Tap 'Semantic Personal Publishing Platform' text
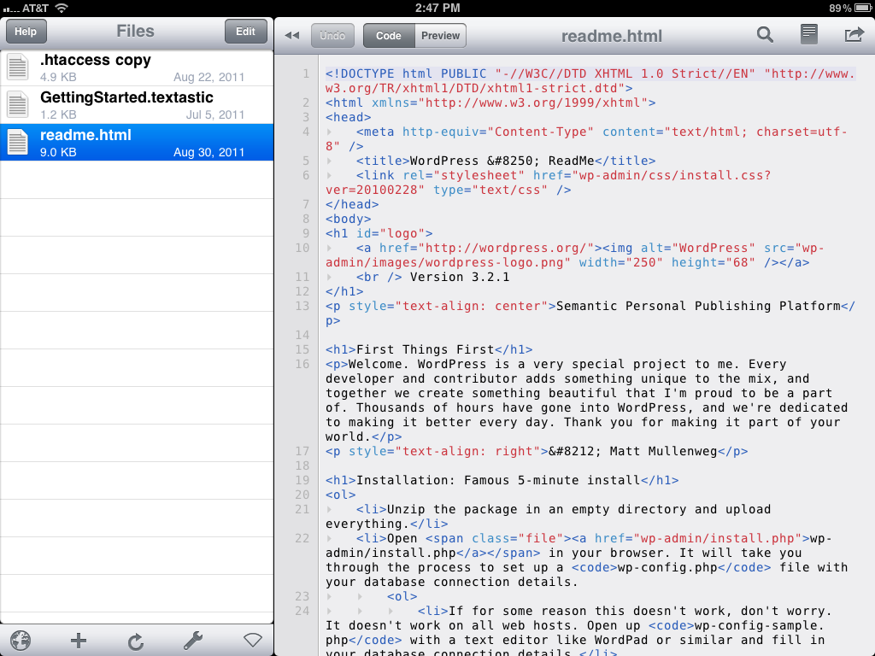This screenshot has height=656, width=875. pyautogui.click(x=698, y=307)
